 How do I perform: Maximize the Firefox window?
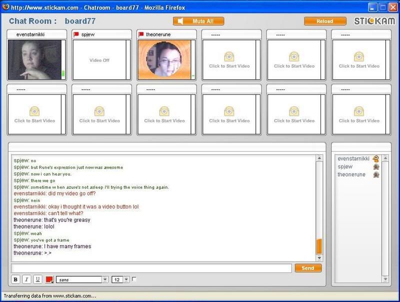[x=382, y=7]
